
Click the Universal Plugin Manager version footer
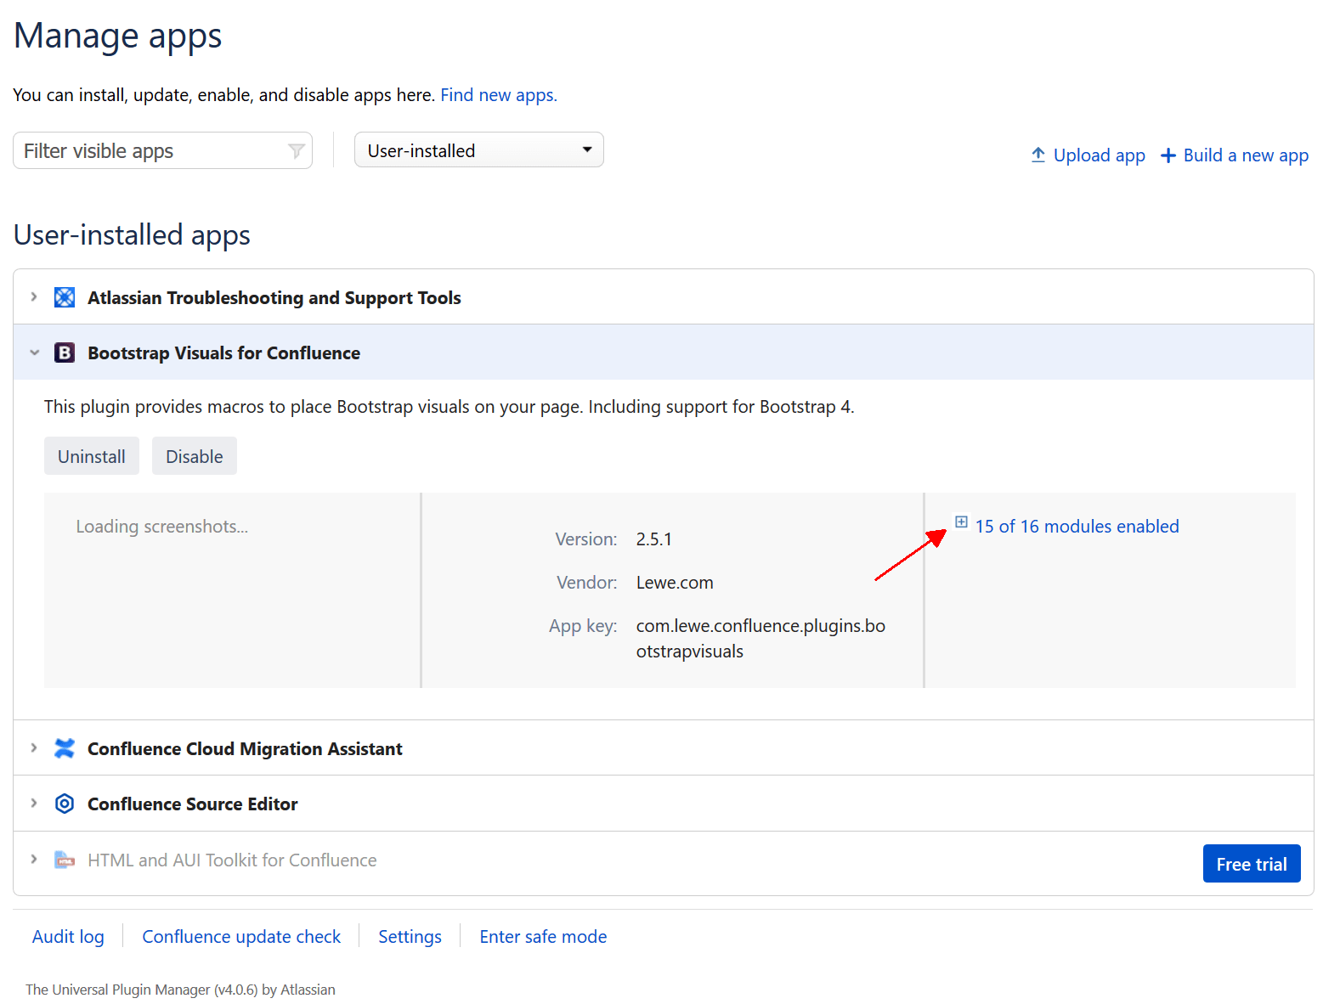(x=180, y=990)
